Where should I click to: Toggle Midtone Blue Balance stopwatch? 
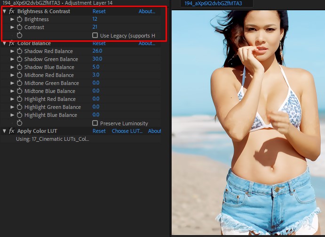tap(19, 91)
